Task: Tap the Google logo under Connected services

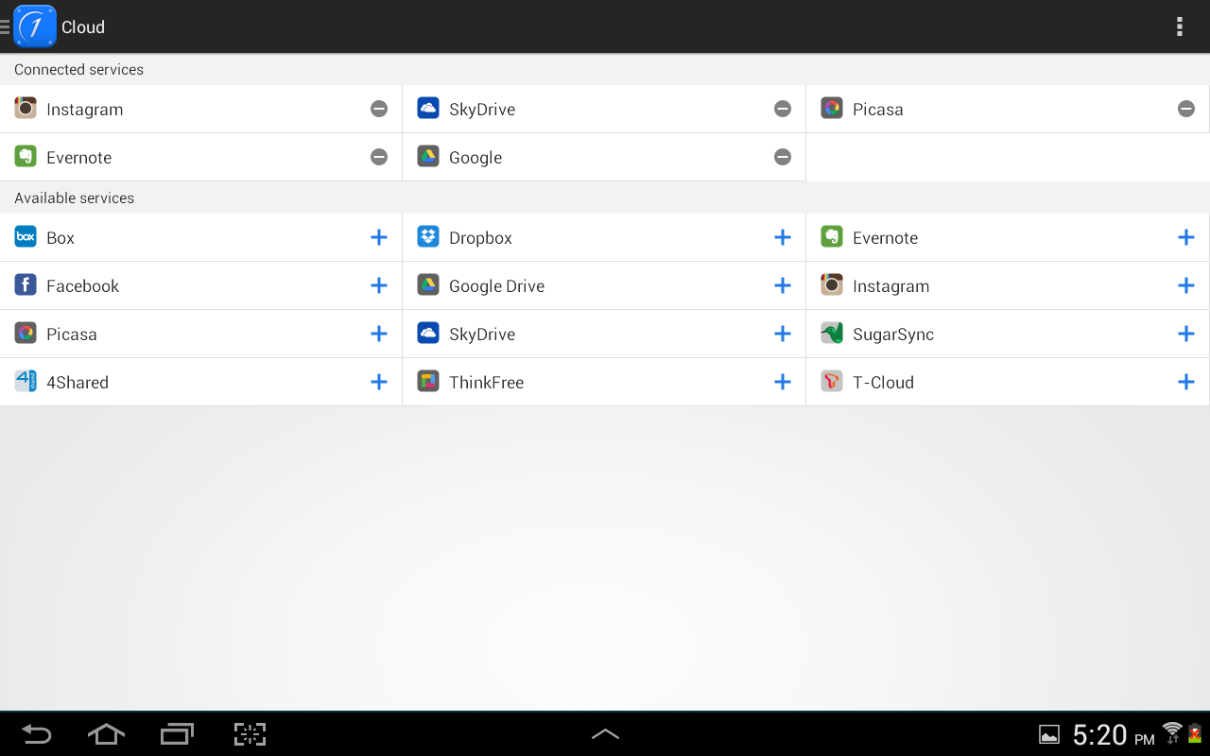Action: point(428,157)
